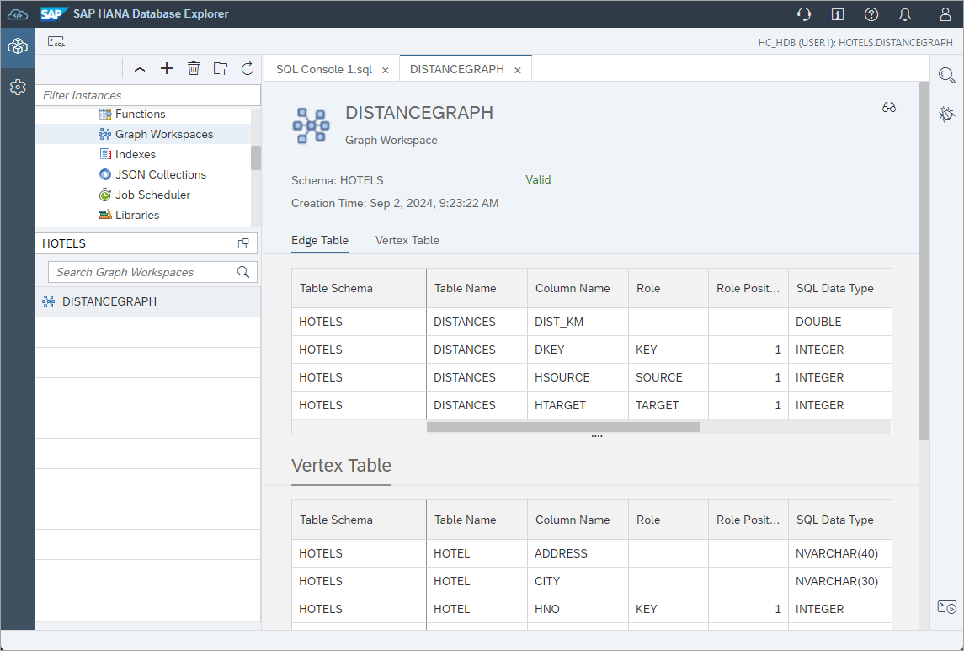Click the Edge Table horizontal scrollbar
The height and width of the screenshot is (651, 964).
(563, 427)
